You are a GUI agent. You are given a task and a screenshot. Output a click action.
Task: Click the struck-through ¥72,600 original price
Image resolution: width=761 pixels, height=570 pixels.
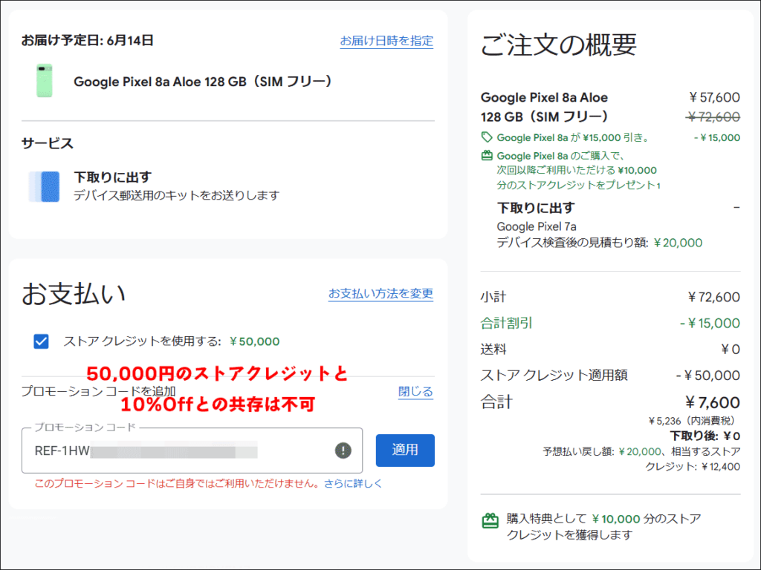click(713, 117)
